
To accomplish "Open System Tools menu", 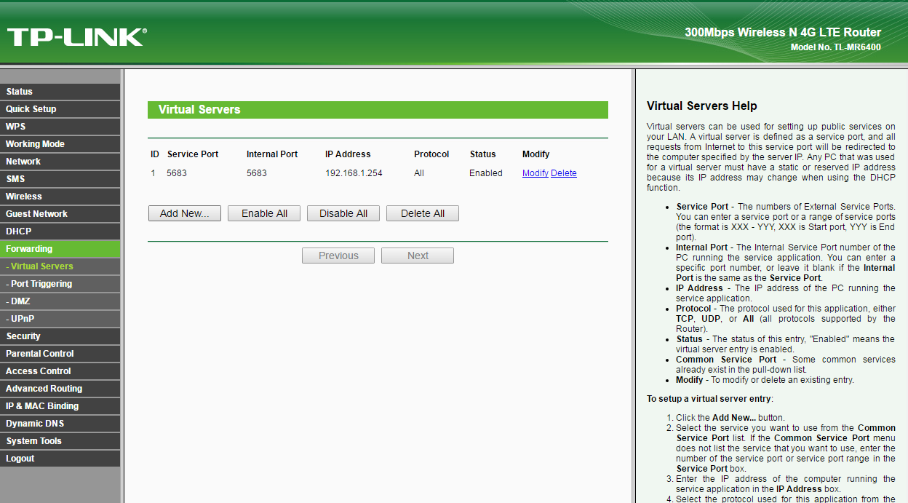I will point(60,441).
